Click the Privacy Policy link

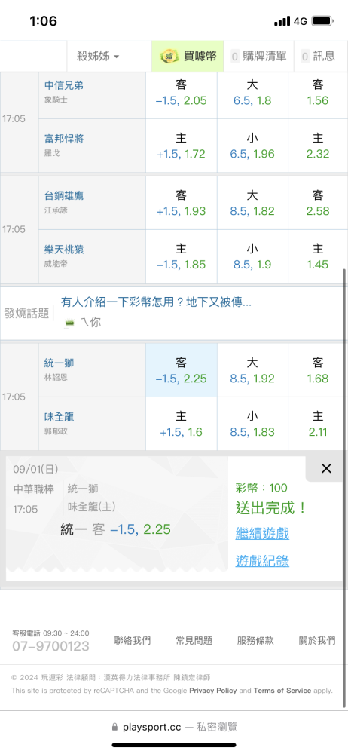tap(213, 691)
